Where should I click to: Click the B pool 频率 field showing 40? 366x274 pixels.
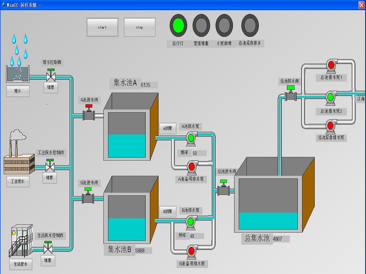[196, 236]
